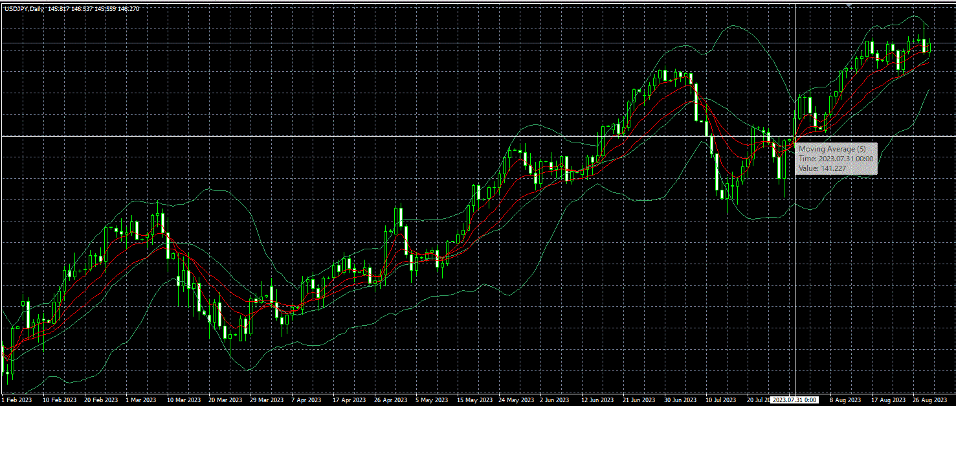Click the 5 May 2023 time label
The image size is (956, 476).
click(432, 400)
